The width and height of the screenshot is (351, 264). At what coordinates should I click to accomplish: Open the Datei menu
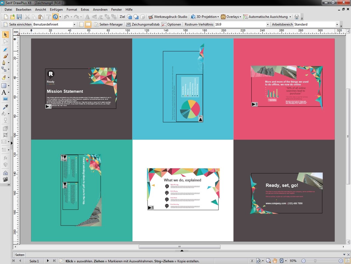[x=8, y=9]
